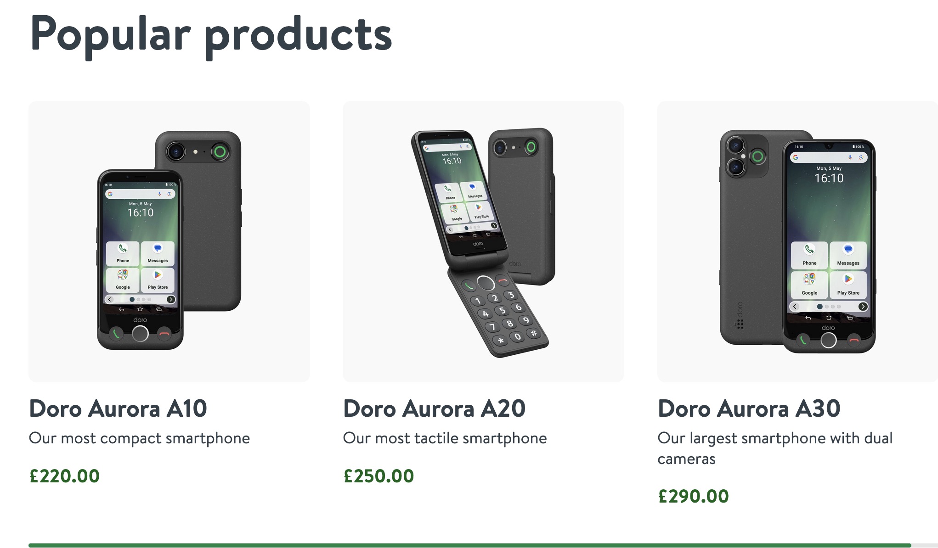Image resolution: width=938 pixels, height=548 pixels.
Task: Click "Our largest smartphone with dual cameras" text
Action: 775,448
